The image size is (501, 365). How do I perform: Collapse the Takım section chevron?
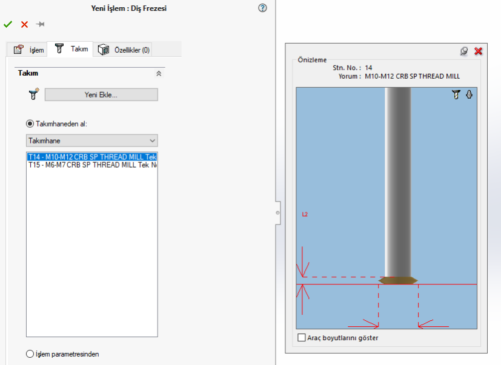click(159, 73)
